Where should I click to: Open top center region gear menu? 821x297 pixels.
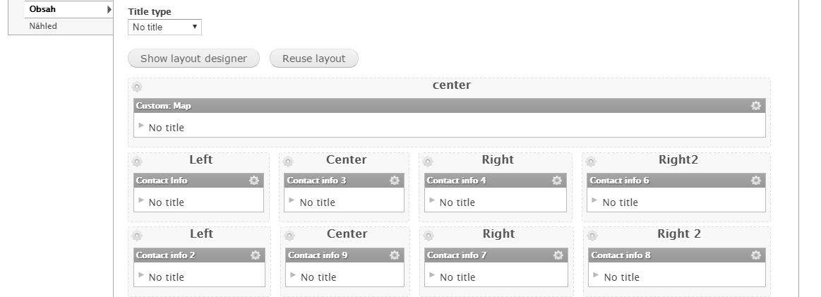point(137,87)
